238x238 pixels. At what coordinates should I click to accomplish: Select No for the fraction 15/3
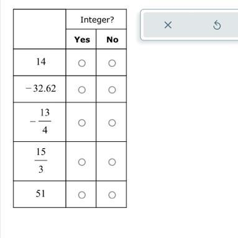click(112, 162)
